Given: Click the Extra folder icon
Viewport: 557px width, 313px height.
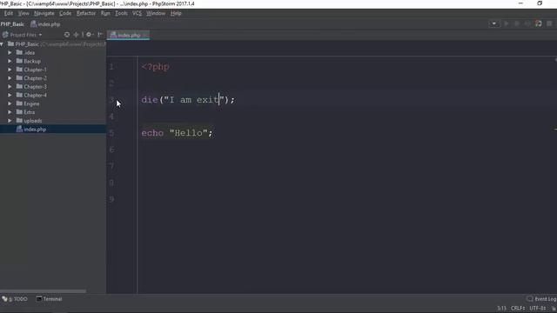Looking at the screenshot, I should tap(19, 112).
